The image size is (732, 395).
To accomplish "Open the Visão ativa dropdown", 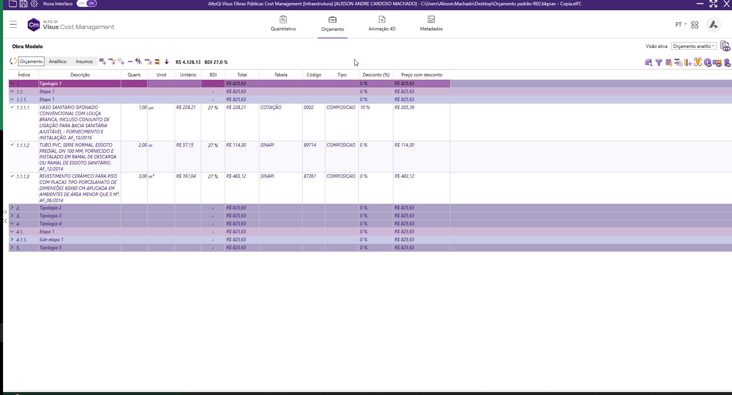I will [x=694, y=46].
